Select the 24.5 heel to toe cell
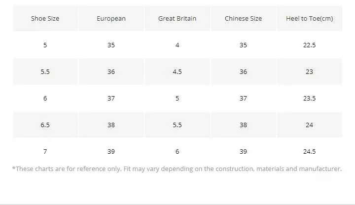 [309, 152]
